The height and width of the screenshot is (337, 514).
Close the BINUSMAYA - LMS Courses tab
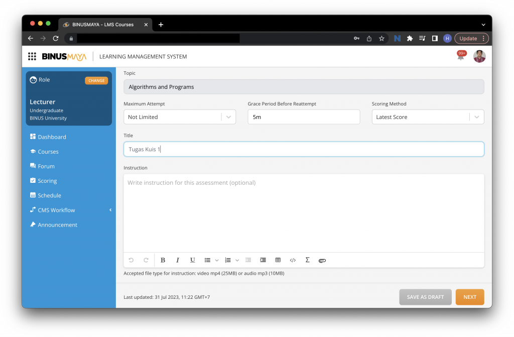pos(146,25)
